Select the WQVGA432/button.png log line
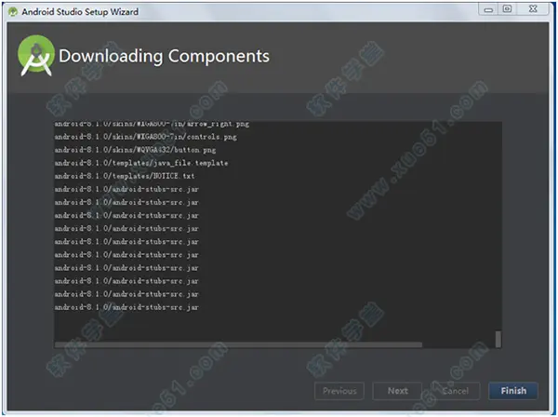558x417 pixels. [135, 150]
